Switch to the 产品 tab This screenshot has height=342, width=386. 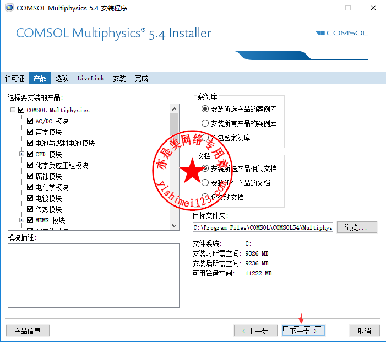[x=40, y=78]
